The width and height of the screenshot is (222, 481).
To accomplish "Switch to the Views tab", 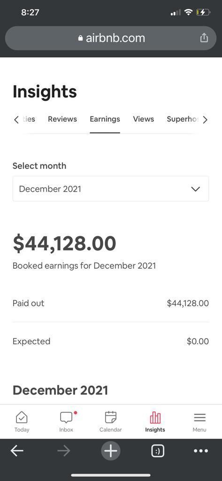I will [x=144, y=119].
